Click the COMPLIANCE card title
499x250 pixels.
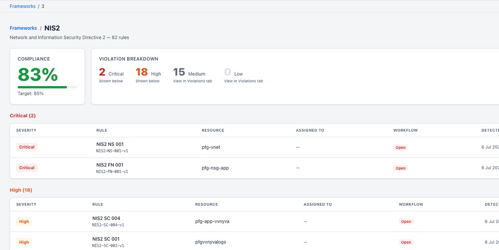34,59
